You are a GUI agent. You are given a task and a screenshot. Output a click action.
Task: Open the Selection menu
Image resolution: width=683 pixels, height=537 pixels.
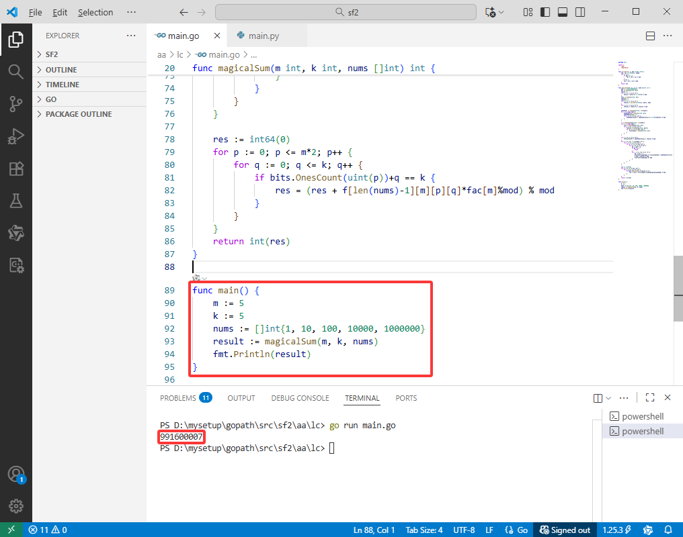pos(95,12)
